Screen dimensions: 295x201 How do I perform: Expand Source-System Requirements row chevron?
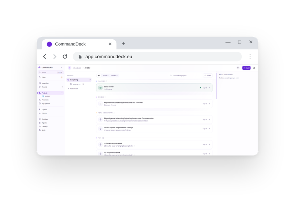click(x=209, y=129)
